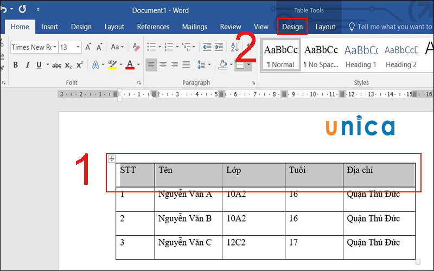Click the Sort A-Z icon

point(237,47)
